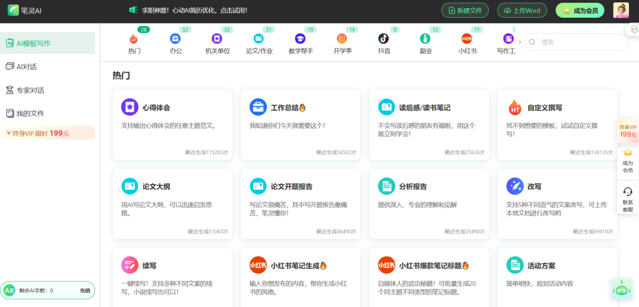639x307 pixels.
Task: Open the 联系客服 headset icon
Action: tap(628, 192)
